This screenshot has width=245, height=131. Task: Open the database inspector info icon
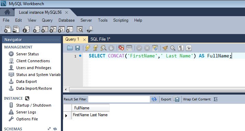(x=26, y=29)
